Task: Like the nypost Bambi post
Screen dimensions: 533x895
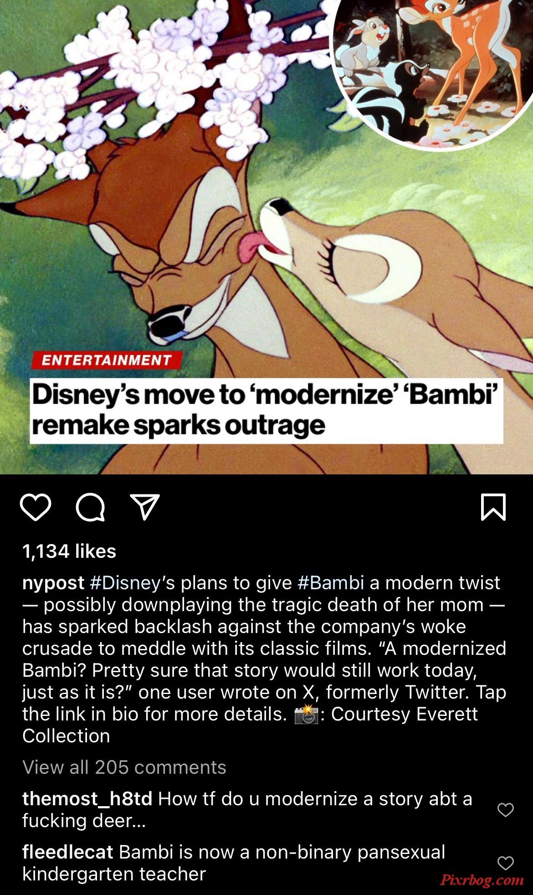Action: (36, 507)
